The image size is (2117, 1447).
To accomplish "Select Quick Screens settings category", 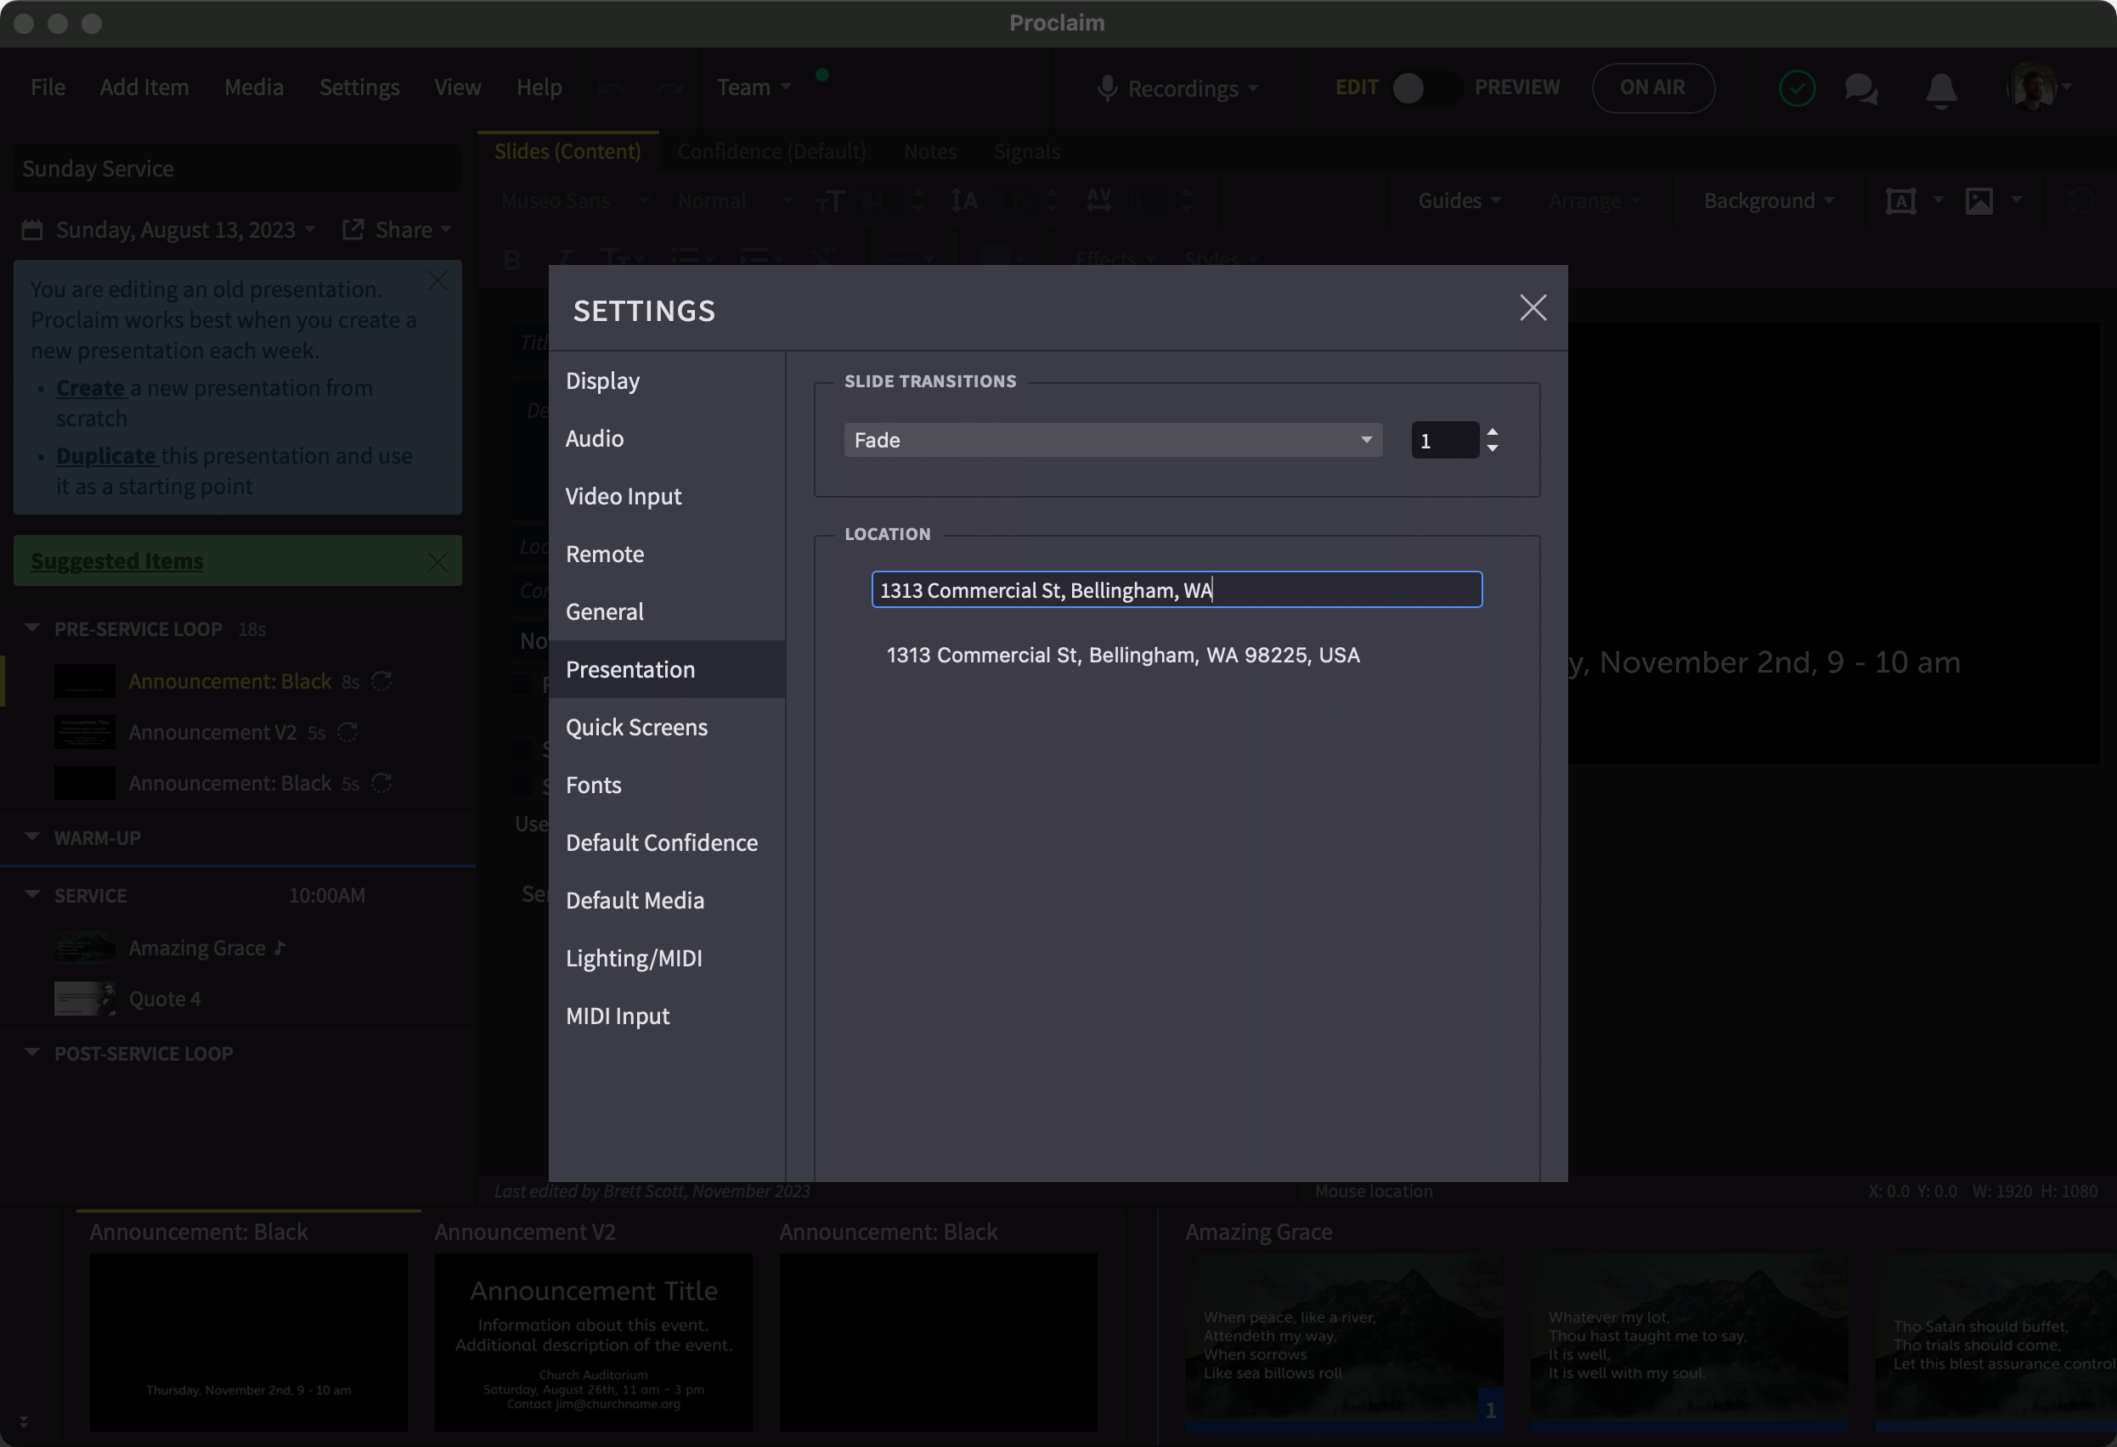I will click(667, 727).
